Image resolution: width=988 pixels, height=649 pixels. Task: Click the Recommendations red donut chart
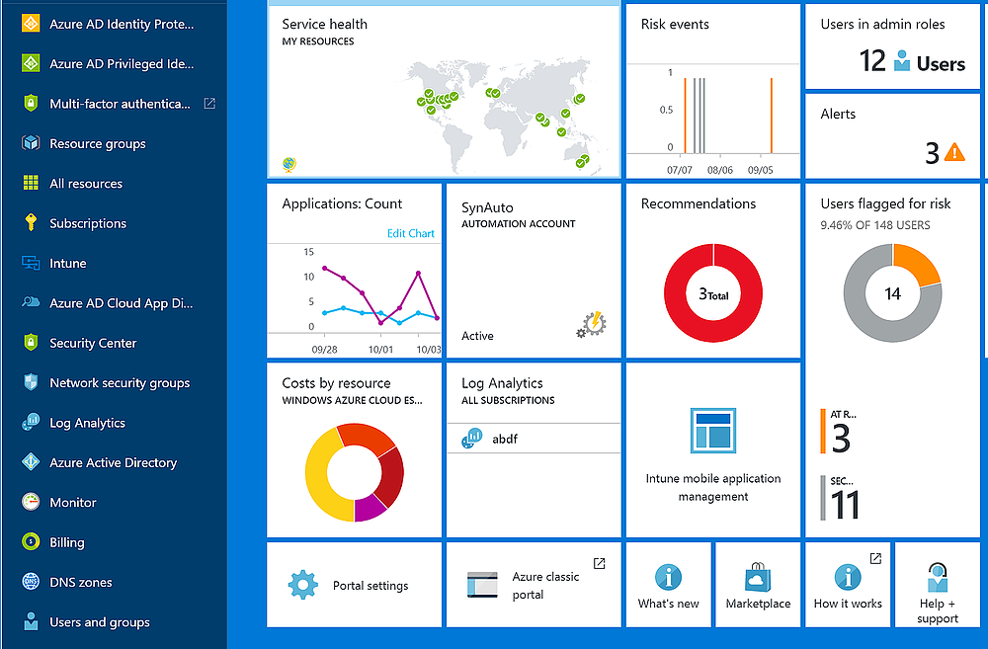(x=712, y=293)
